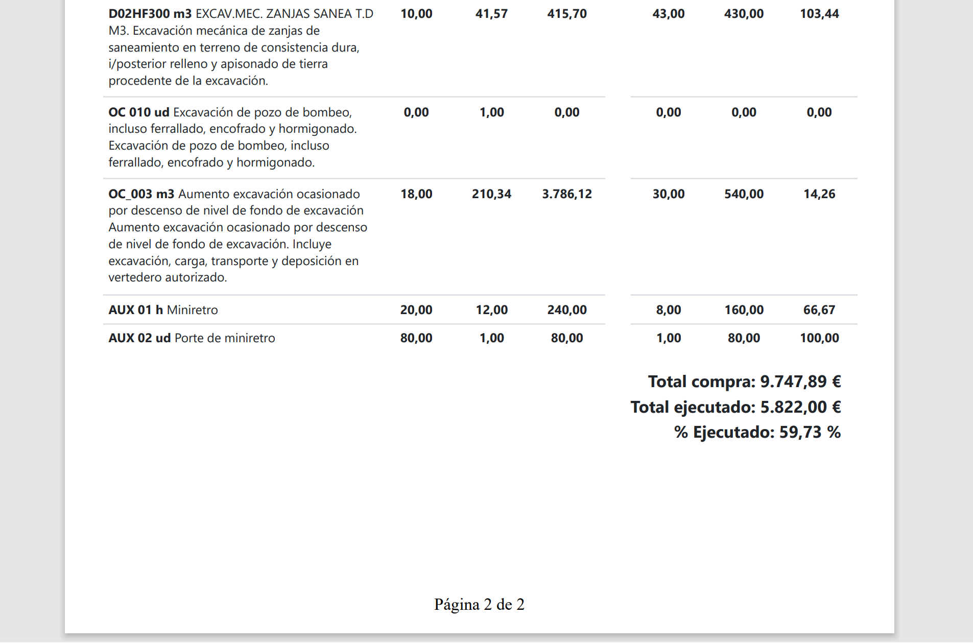Select the 100,00 percentage value

coord(819,338)
